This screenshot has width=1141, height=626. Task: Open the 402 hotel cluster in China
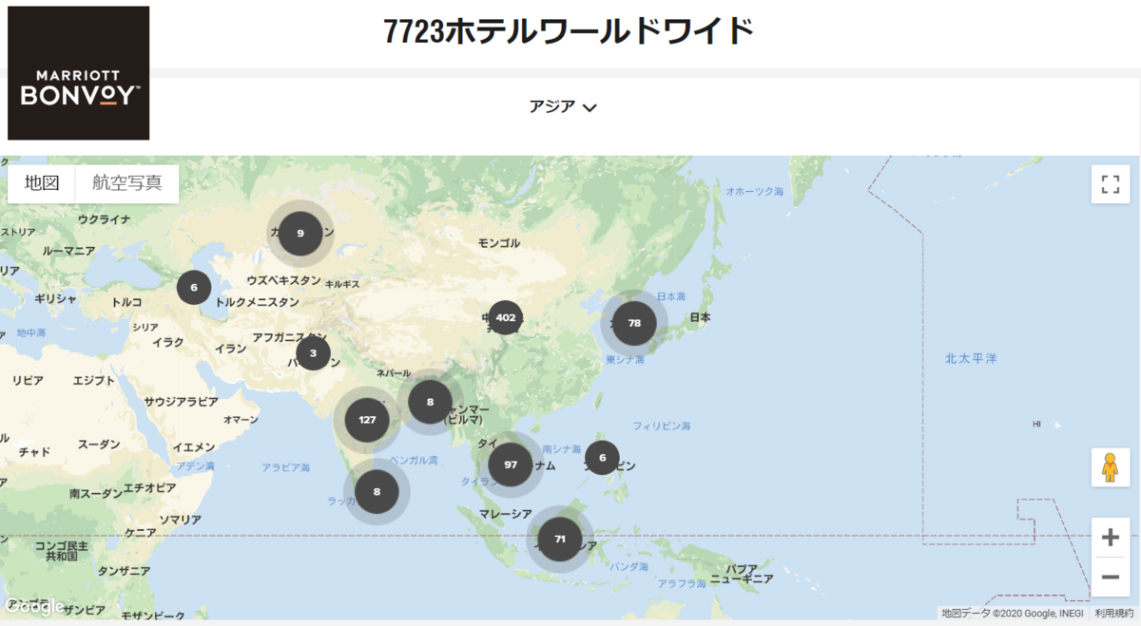tap(505, 317)
